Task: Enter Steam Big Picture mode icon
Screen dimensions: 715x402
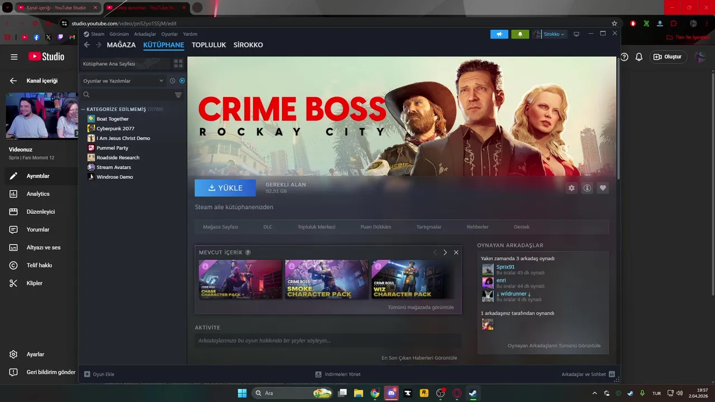Action: point(576,34)
